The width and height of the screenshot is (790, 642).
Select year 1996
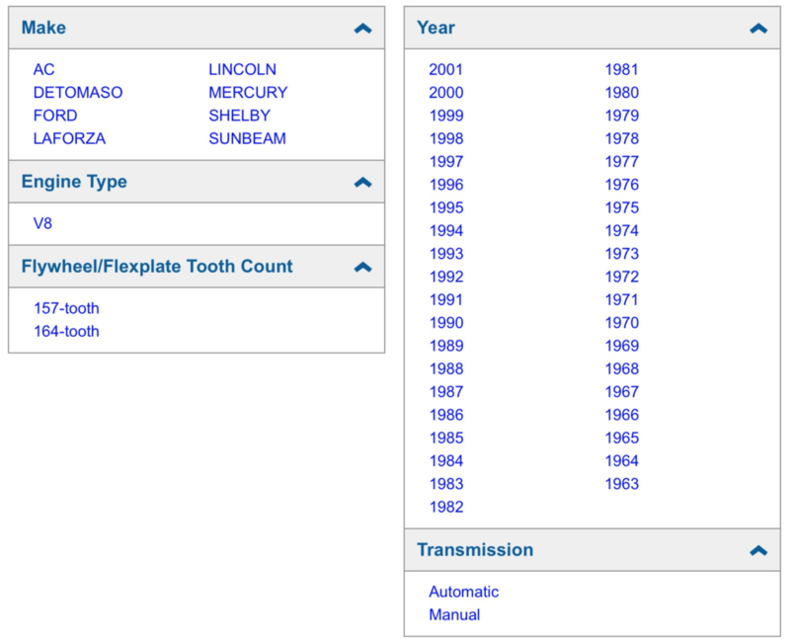coord(446,185)
